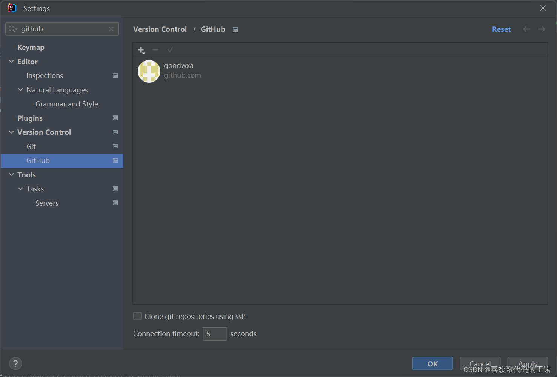Click project icon next to Plugins

pyautogui.click(x=115, y=118)
